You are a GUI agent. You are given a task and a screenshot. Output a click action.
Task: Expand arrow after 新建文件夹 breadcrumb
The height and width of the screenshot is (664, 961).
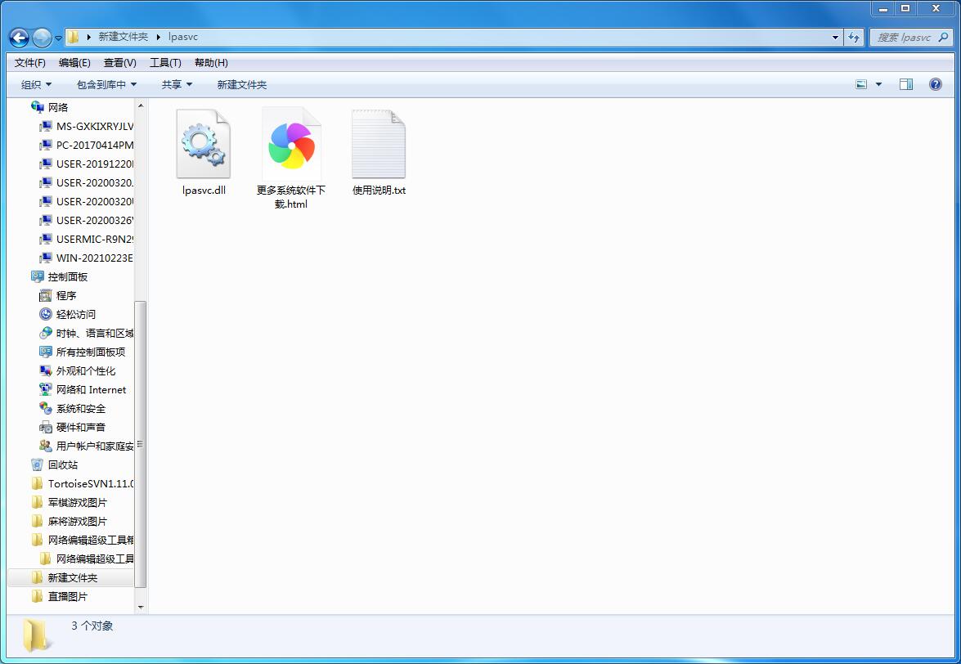158,37
